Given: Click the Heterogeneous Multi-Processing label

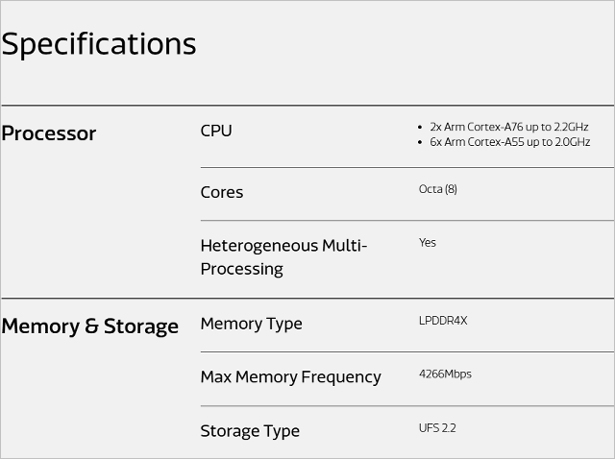Looking at the screenshot, I should 283,257.
